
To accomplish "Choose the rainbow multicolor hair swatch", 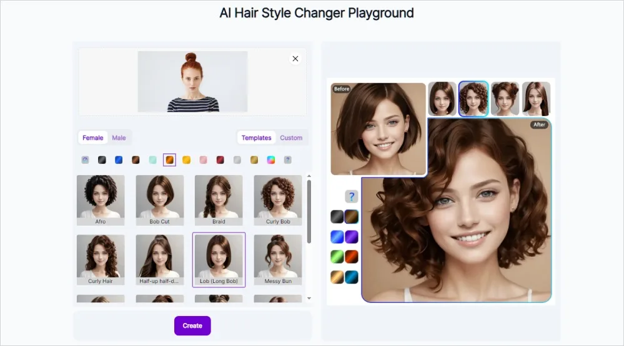I will tap(271, 160).
